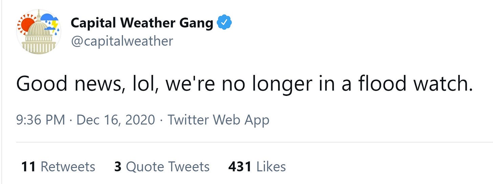
Task: Open the 3 Quote Tweets list
Action: (162, 166)
